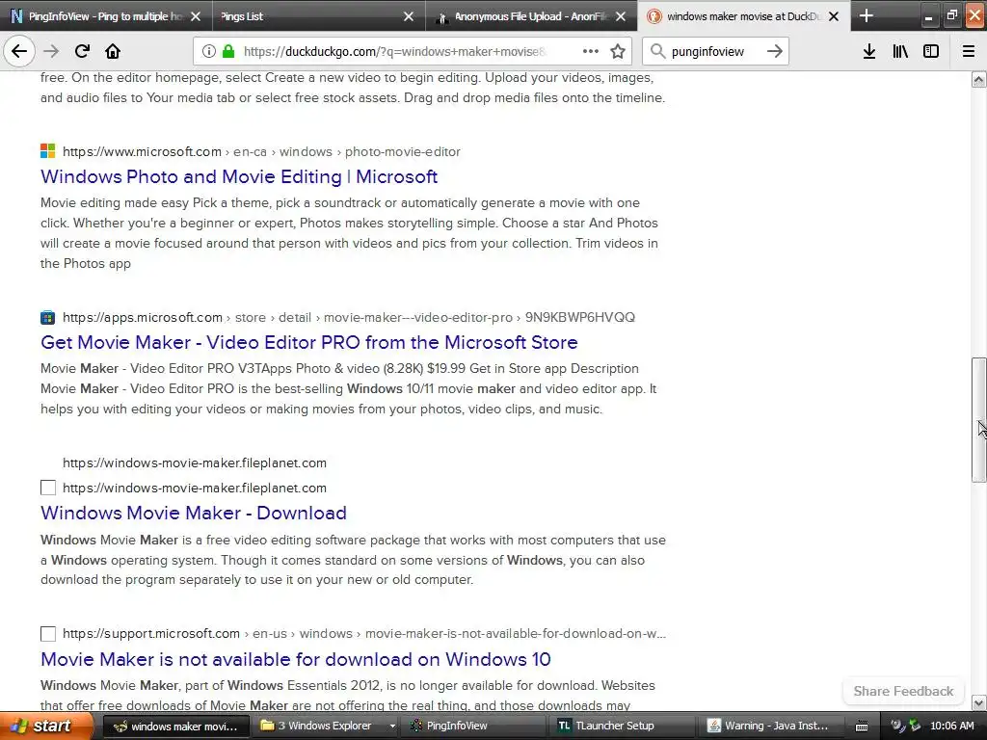Click the system clock showing 10:06 AM
This screenshot has width=987, height=740.
951,727
